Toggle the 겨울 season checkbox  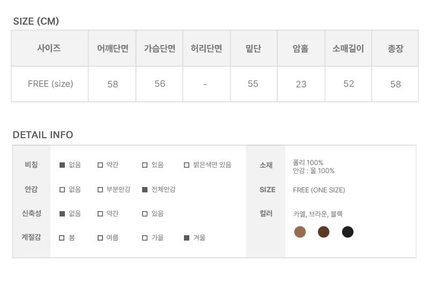[x=187, y=237]
